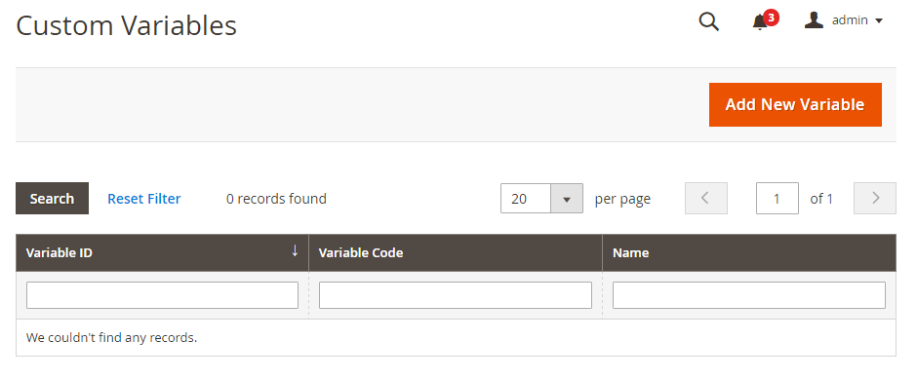
Task: Open the search magnifier icon
Action: click(709, 21)
